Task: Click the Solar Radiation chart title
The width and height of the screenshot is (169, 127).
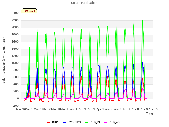Action: (84, 3)
